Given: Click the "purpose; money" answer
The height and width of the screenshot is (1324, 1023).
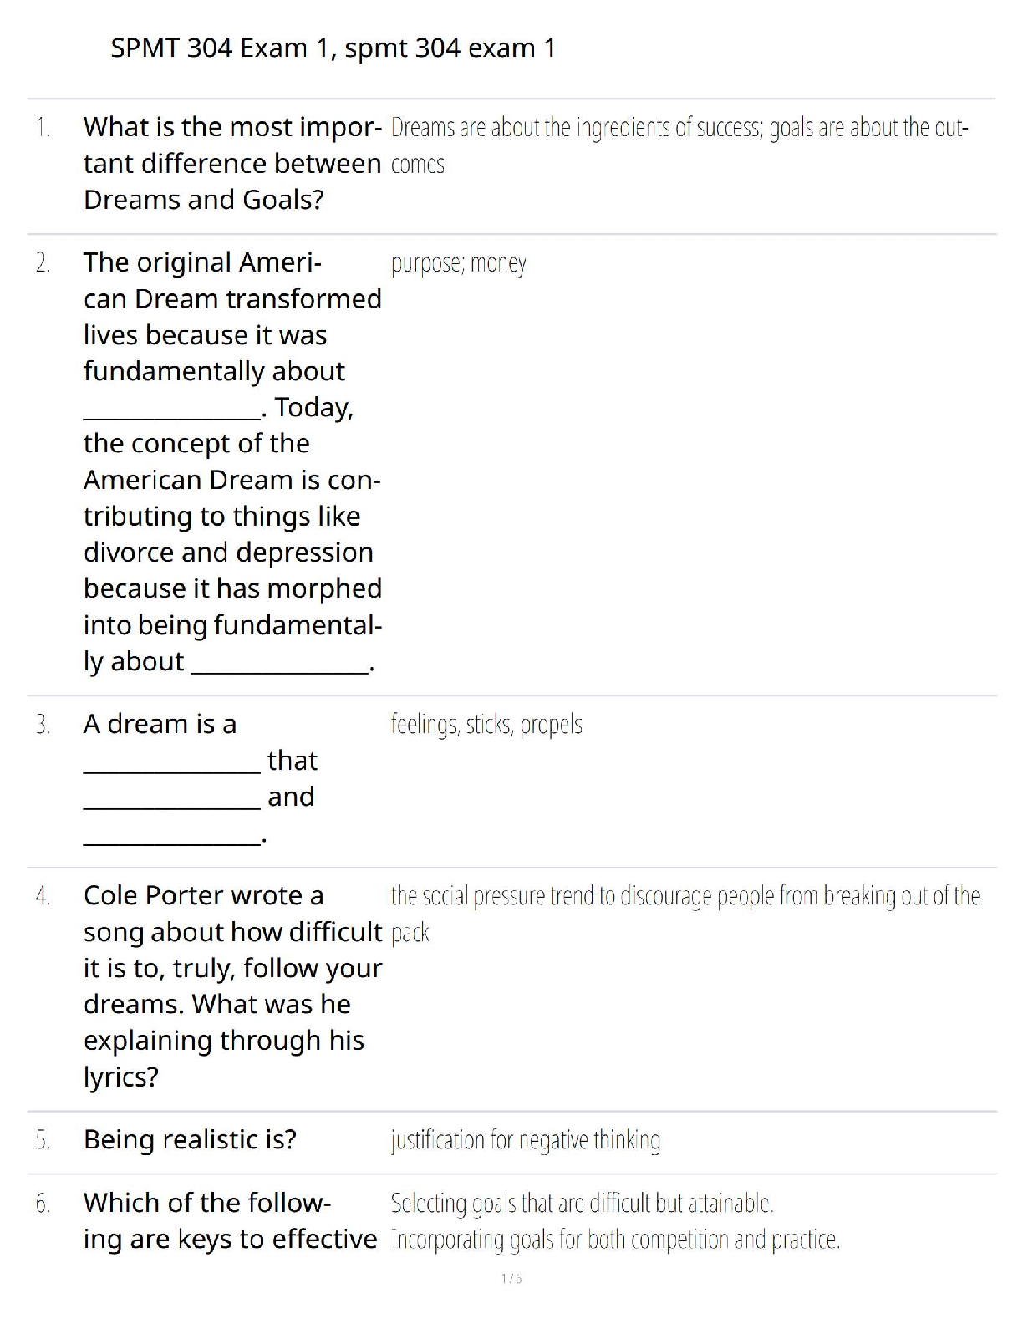Looking at the screenshot, I should pyautogui.click(x=458, y=264).
